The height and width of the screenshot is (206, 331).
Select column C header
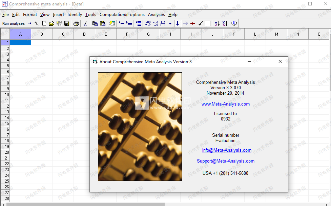[63, 34]
